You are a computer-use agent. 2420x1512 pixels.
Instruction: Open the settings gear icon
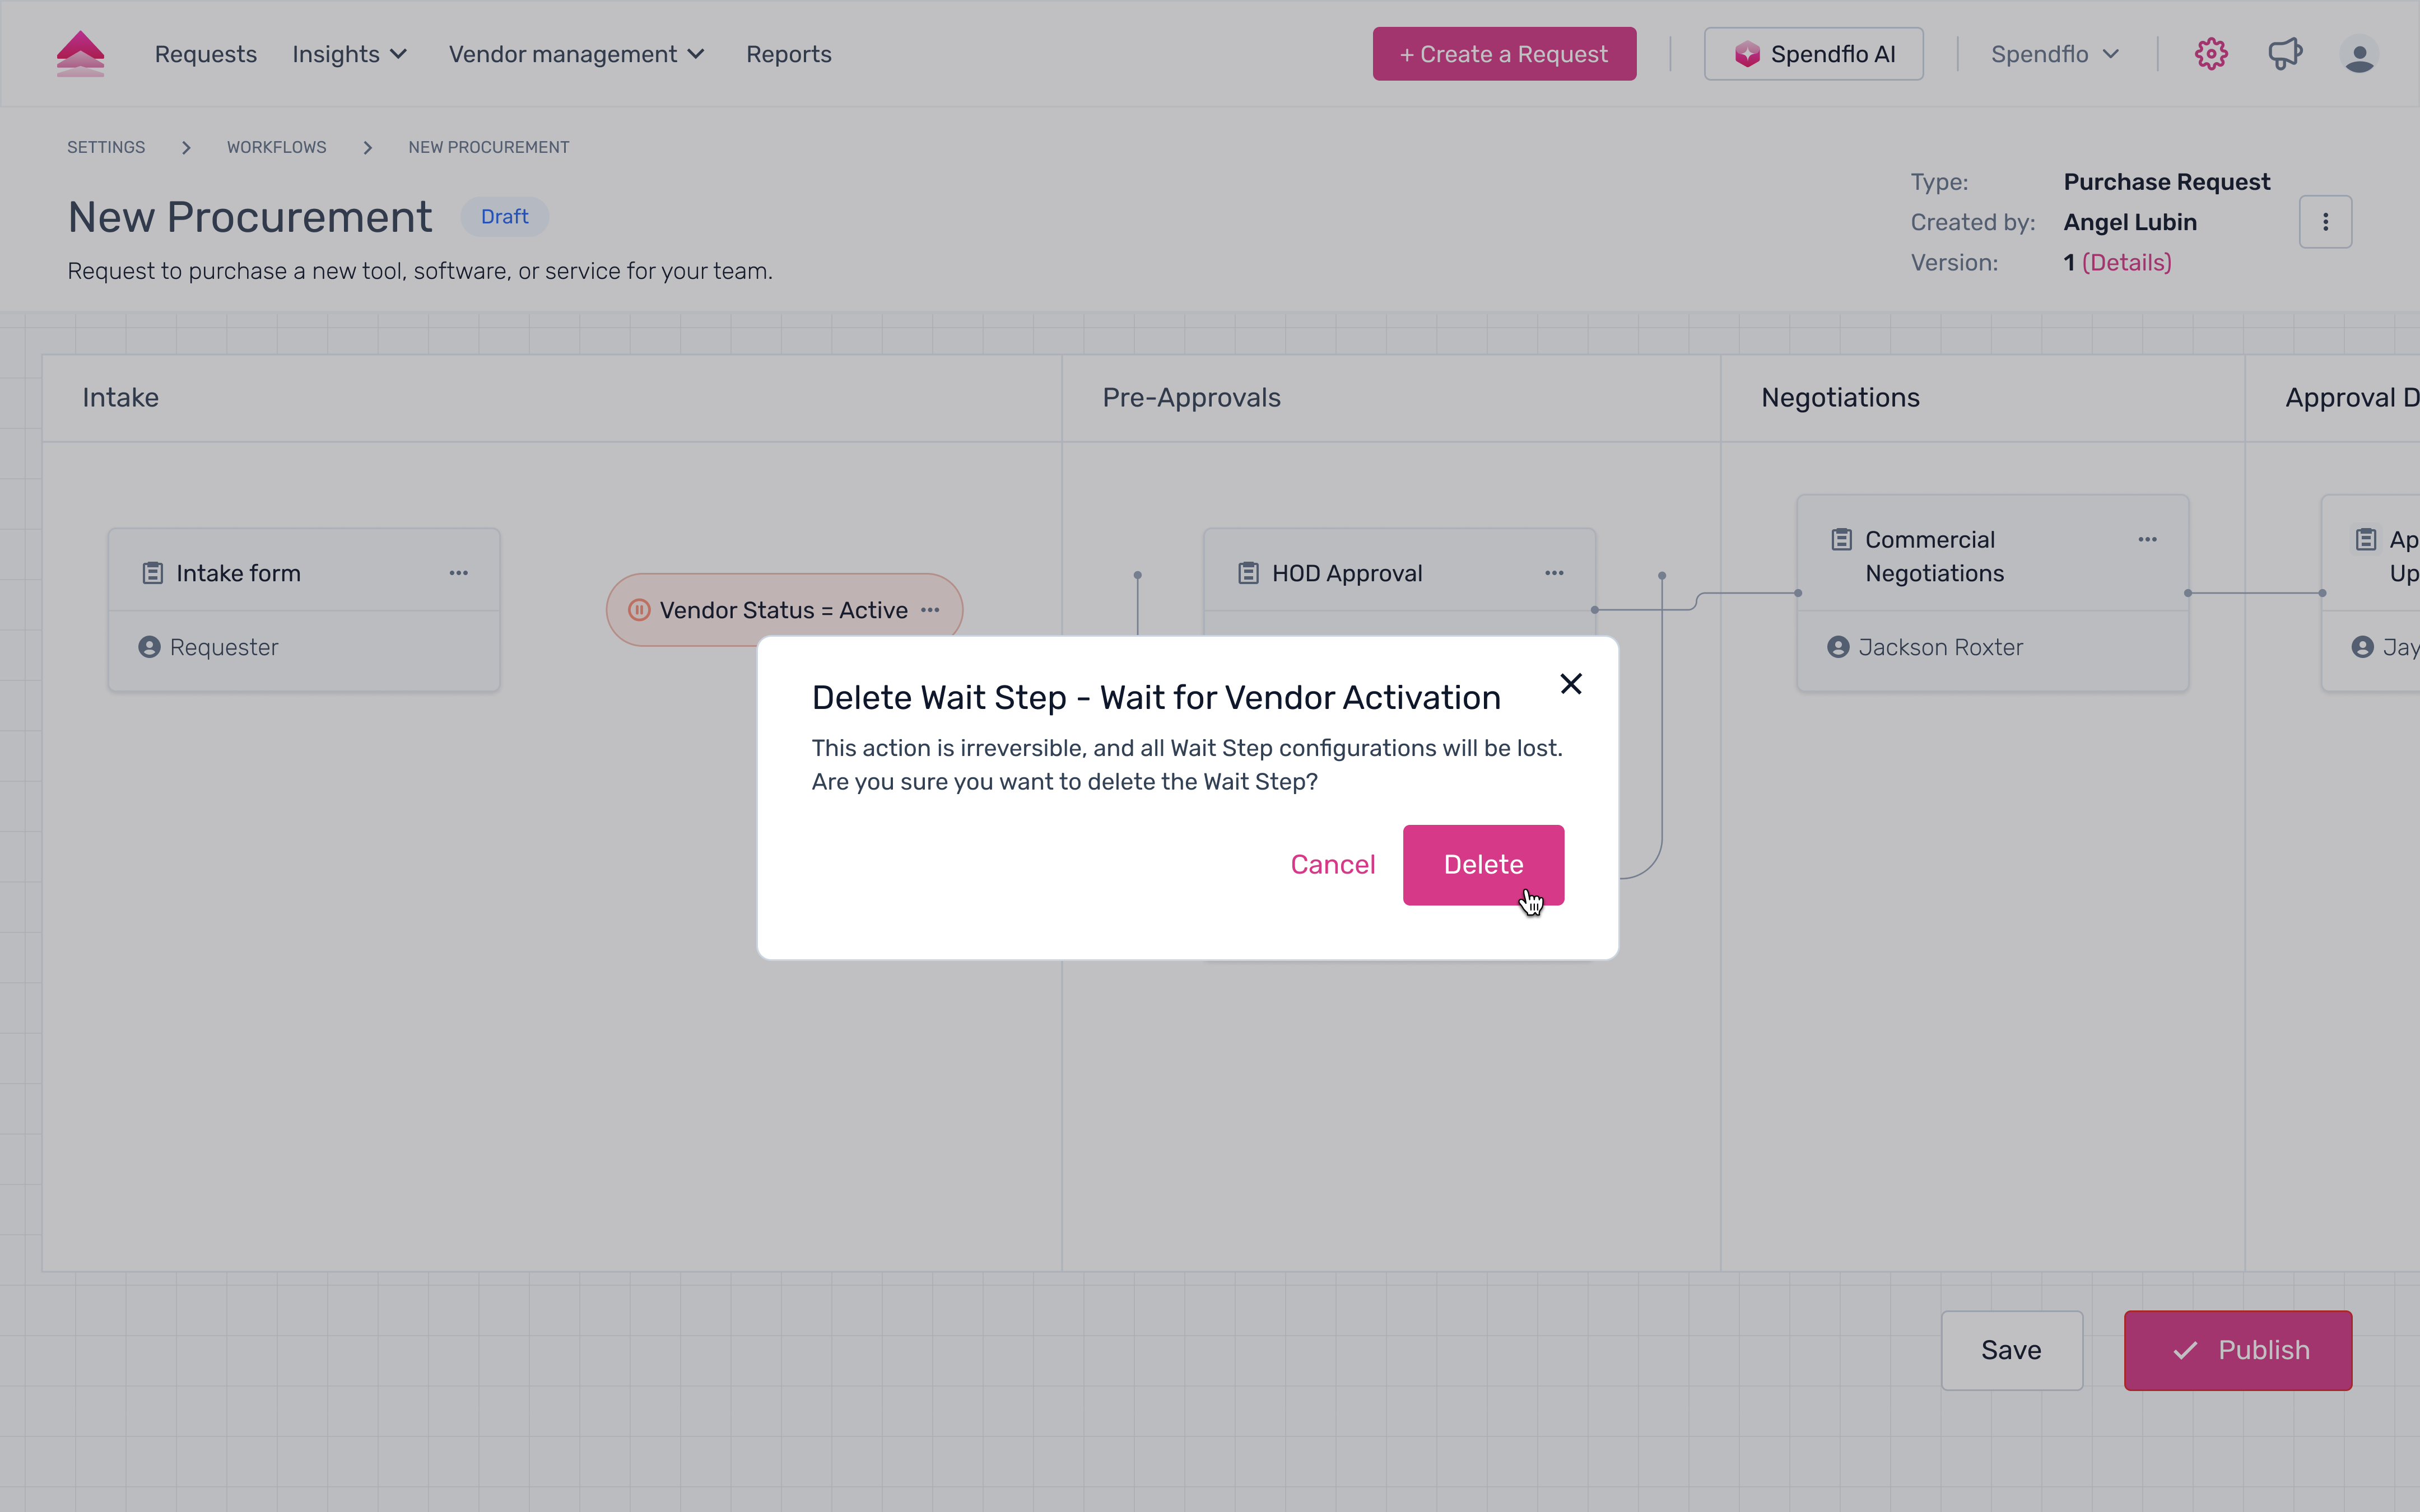coord(2211,54)
